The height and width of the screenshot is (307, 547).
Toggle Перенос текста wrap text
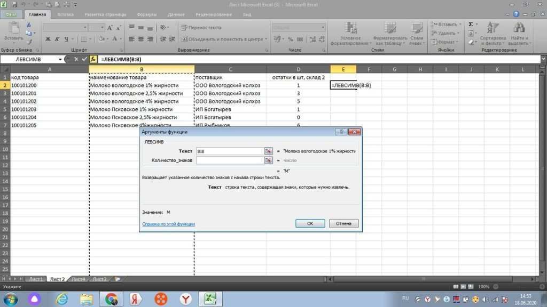point(201,27)
